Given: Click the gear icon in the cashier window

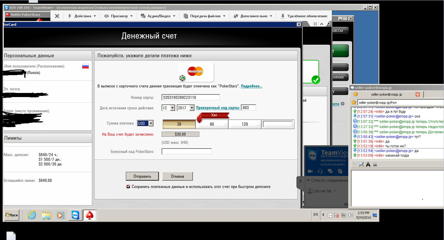Looking at the screenshot, I should click(343, 104).
